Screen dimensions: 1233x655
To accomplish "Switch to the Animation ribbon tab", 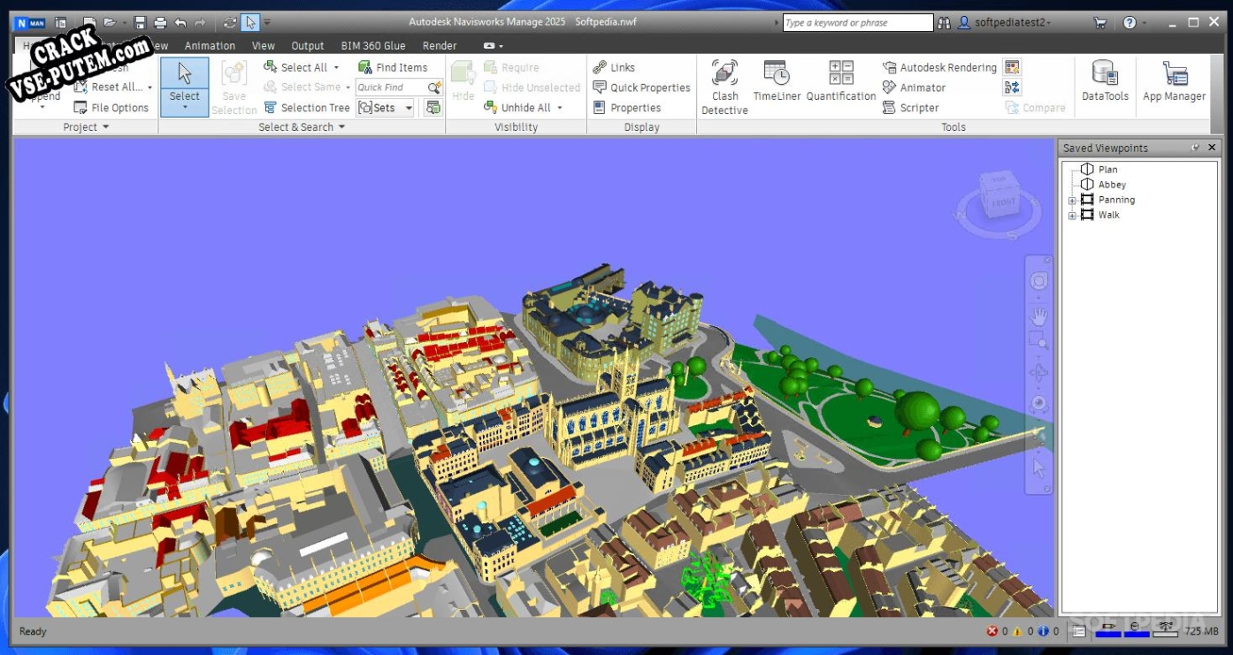I will click(x=210, y=46).
